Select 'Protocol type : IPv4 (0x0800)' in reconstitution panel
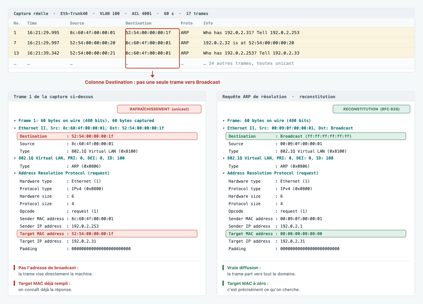Image resolution: width=423 pixels, height=304 pixels. 270,189
